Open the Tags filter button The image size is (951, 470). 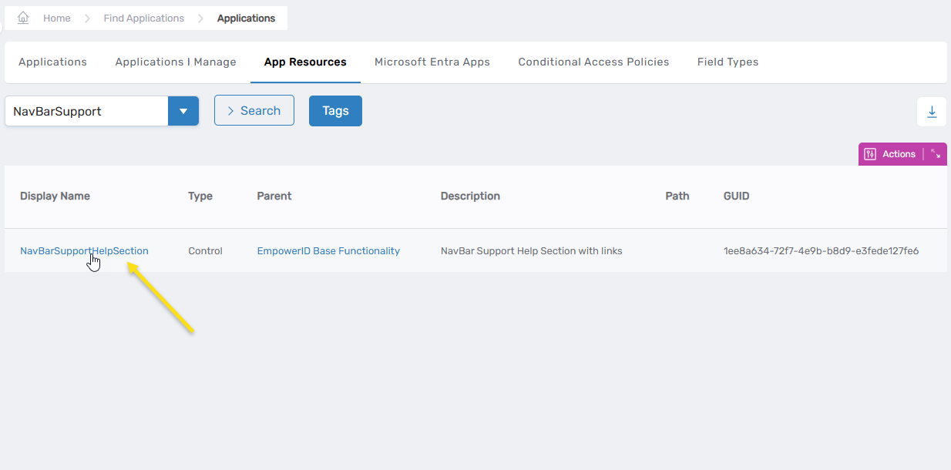[335, 111]
